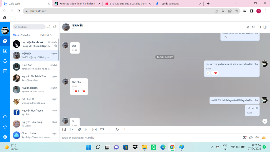Click the create group icon beside search
The height and width of the screenshot is (152, 270).
55,27
